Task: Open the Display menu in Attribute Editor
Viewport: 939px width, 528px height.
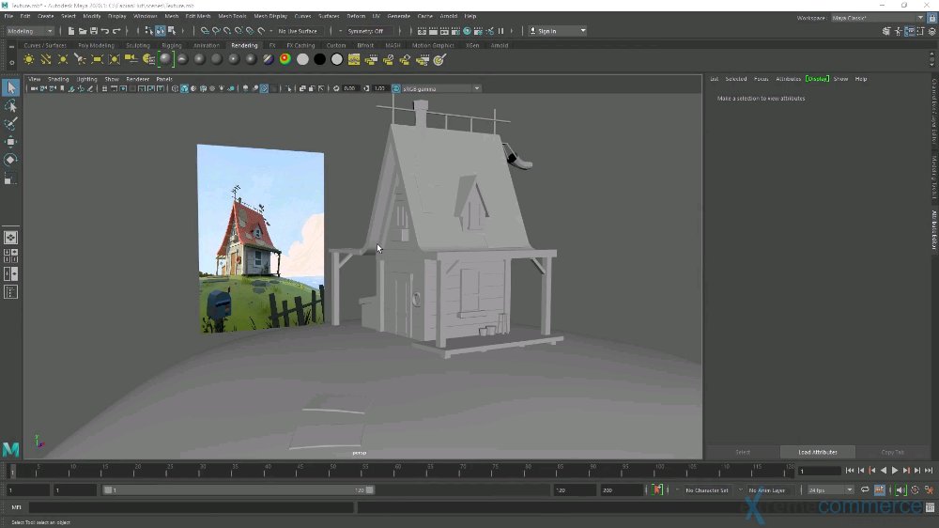Action: coord(817,79)
